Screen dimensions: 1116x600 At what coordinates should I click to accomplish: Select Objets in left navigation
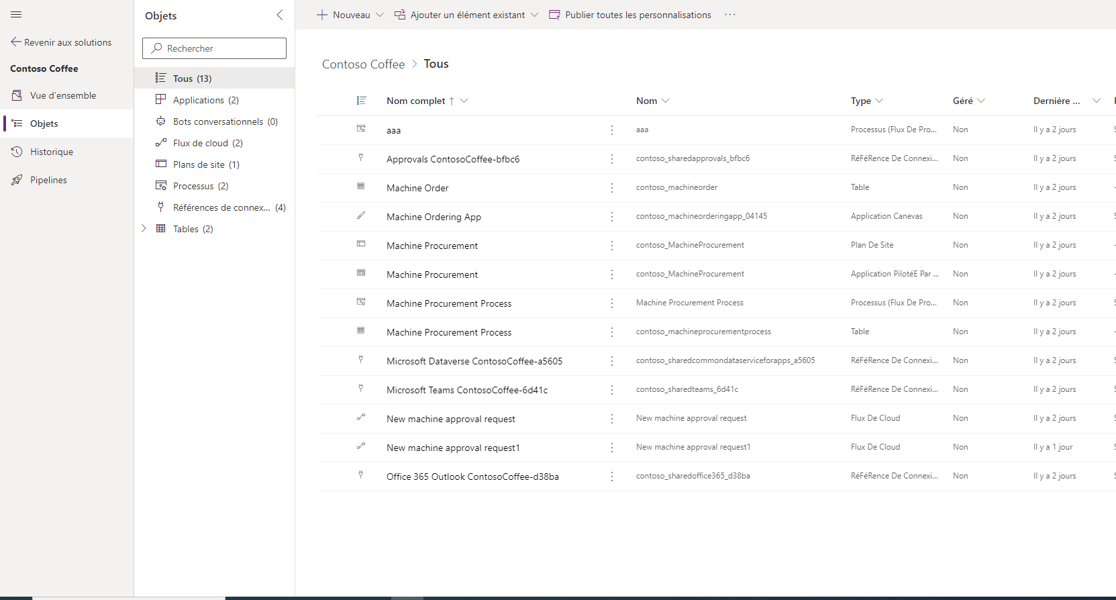tap(67, 123)
